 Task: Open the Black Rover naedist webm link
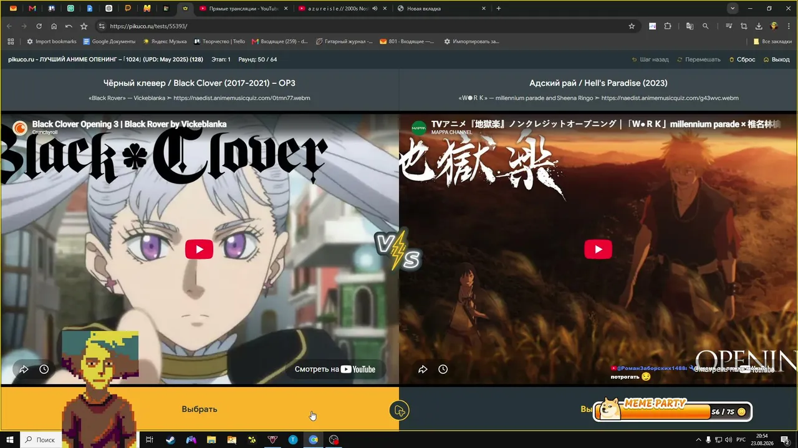(242, 98)
